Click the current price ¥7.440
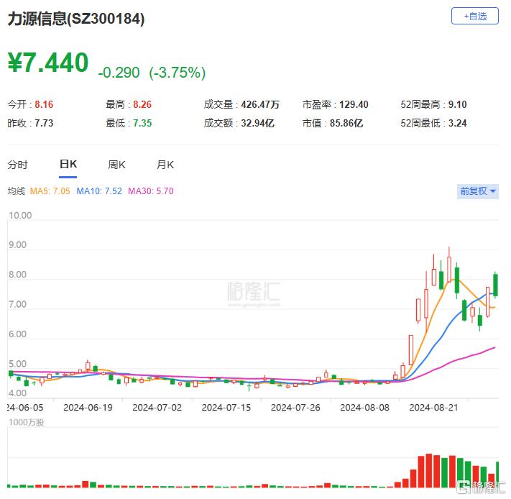511x499 pixels. pyautogui.click(x=49, y=63)
